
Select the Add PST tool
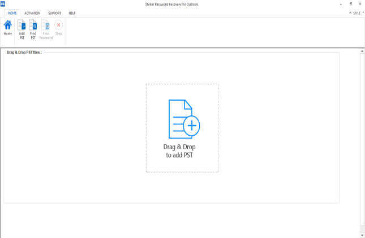[x=22, y=28]
